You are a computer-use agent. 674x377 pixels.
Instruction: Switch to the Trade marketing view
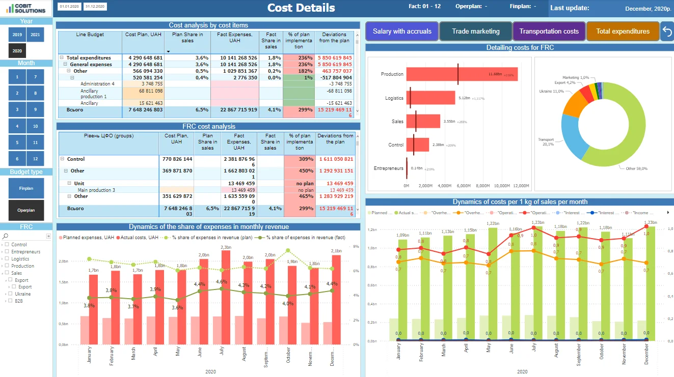(x=475, y=31)
